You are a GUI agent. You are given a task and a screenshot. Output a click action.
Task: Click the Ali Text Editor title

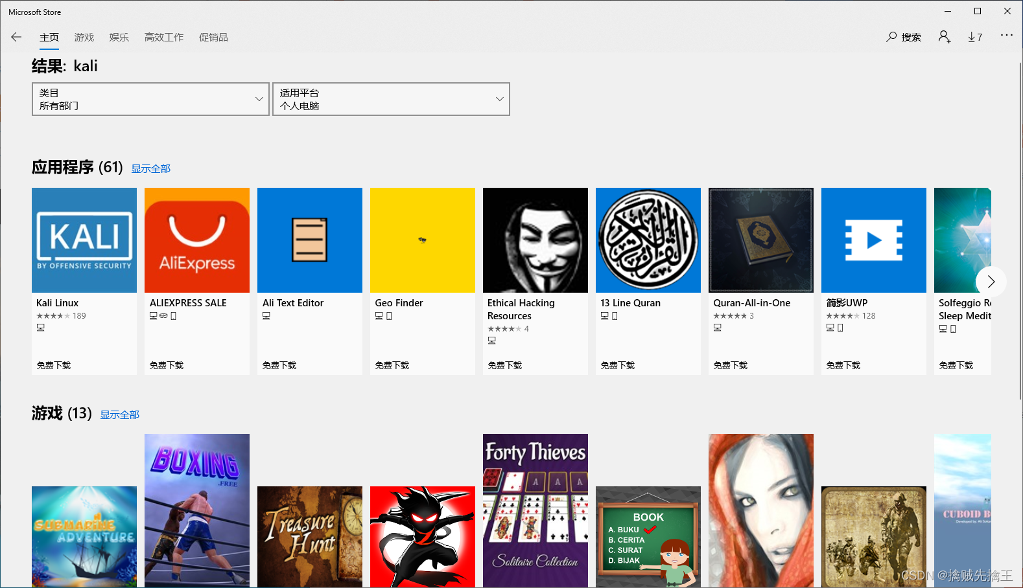click(293, 303)
